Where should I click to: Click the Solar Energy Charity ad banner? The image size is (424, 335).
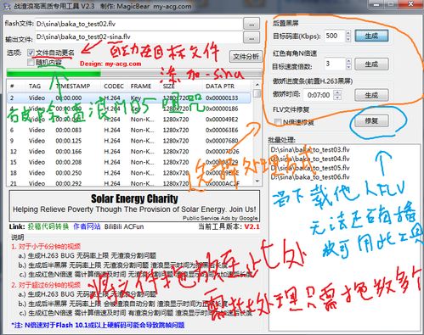pos(134,206)
